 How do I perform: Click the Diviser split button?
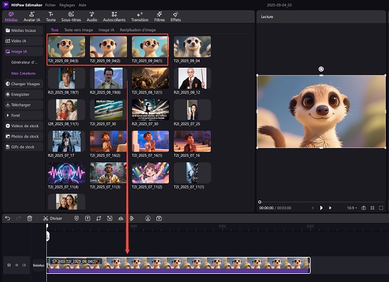[53, 218]
